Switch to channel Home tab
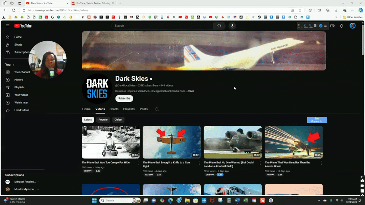The height and width of the screenshot is (205, 365). pyautogui.click(x=86, y=109)
